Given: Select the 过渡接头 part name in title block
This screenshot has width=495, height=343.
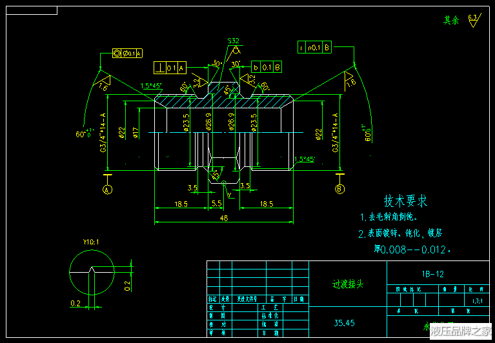Looking at the screenshot, I should coord(348,284).
